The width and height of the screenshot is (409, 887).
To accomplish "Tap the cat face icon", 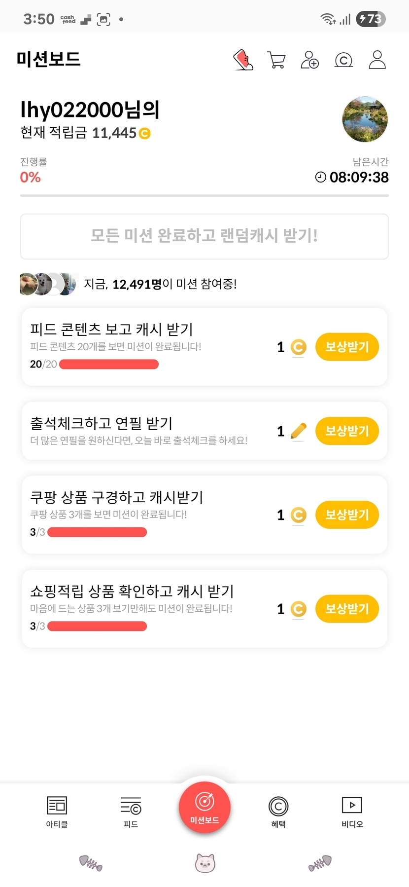I will click(205, 863).
